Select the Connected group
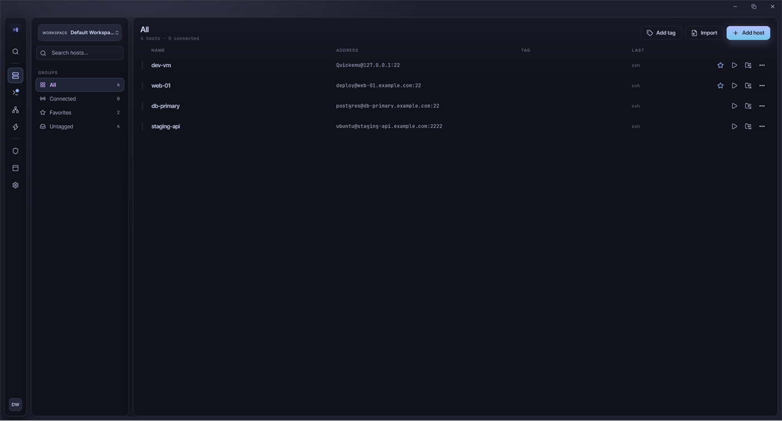The image size is (782, 421). point(80,99)
